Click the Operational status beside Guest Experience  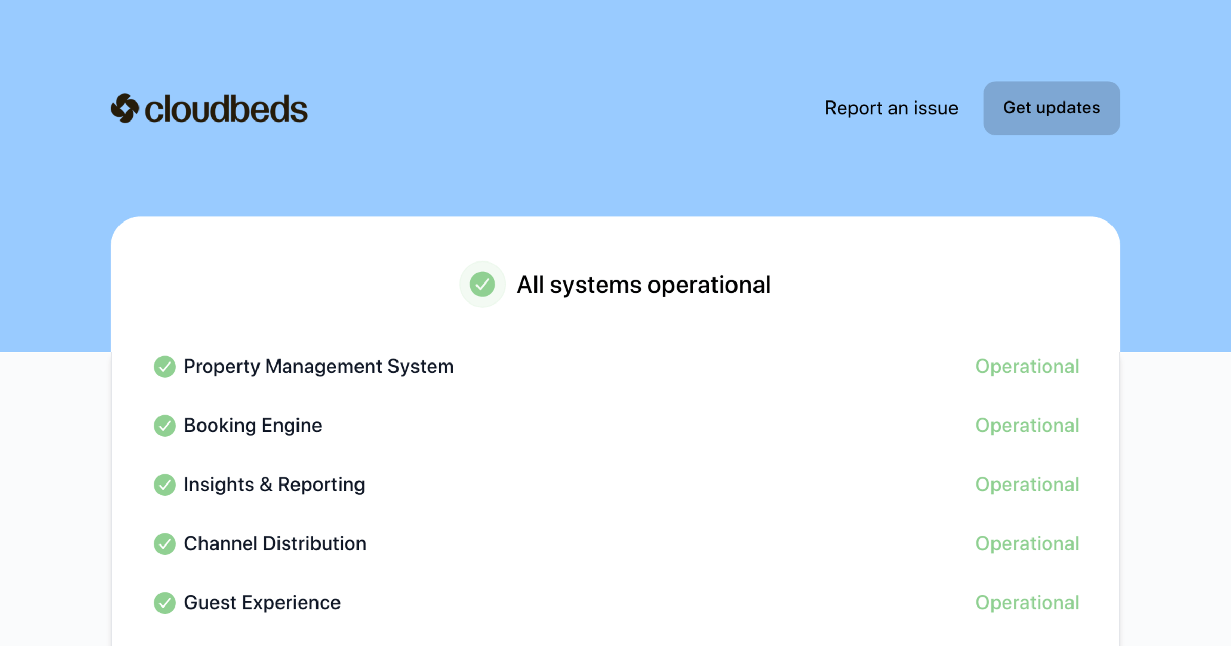(x=1027, y=602)
